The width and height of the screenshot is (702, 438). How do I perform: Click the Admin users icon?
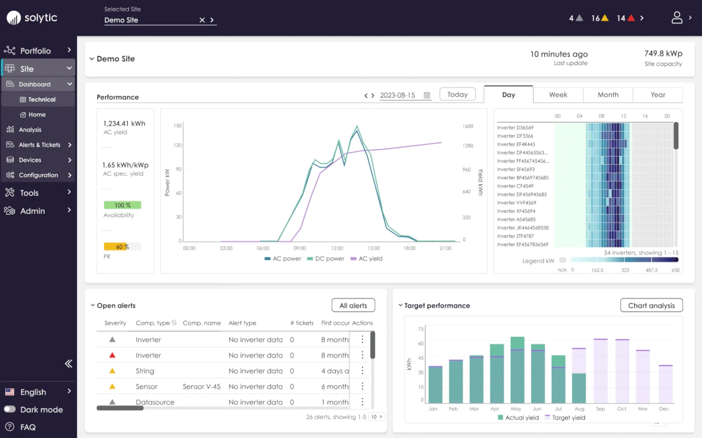pyautogui.click(x=9, y=211)
